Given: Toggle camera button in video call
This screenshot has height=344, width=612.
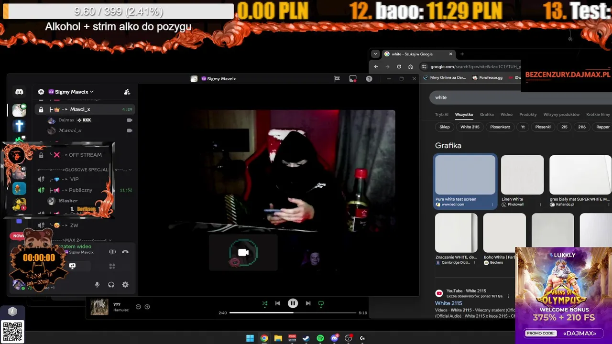Looking at the screenshot, I should (x=243, y=253).
